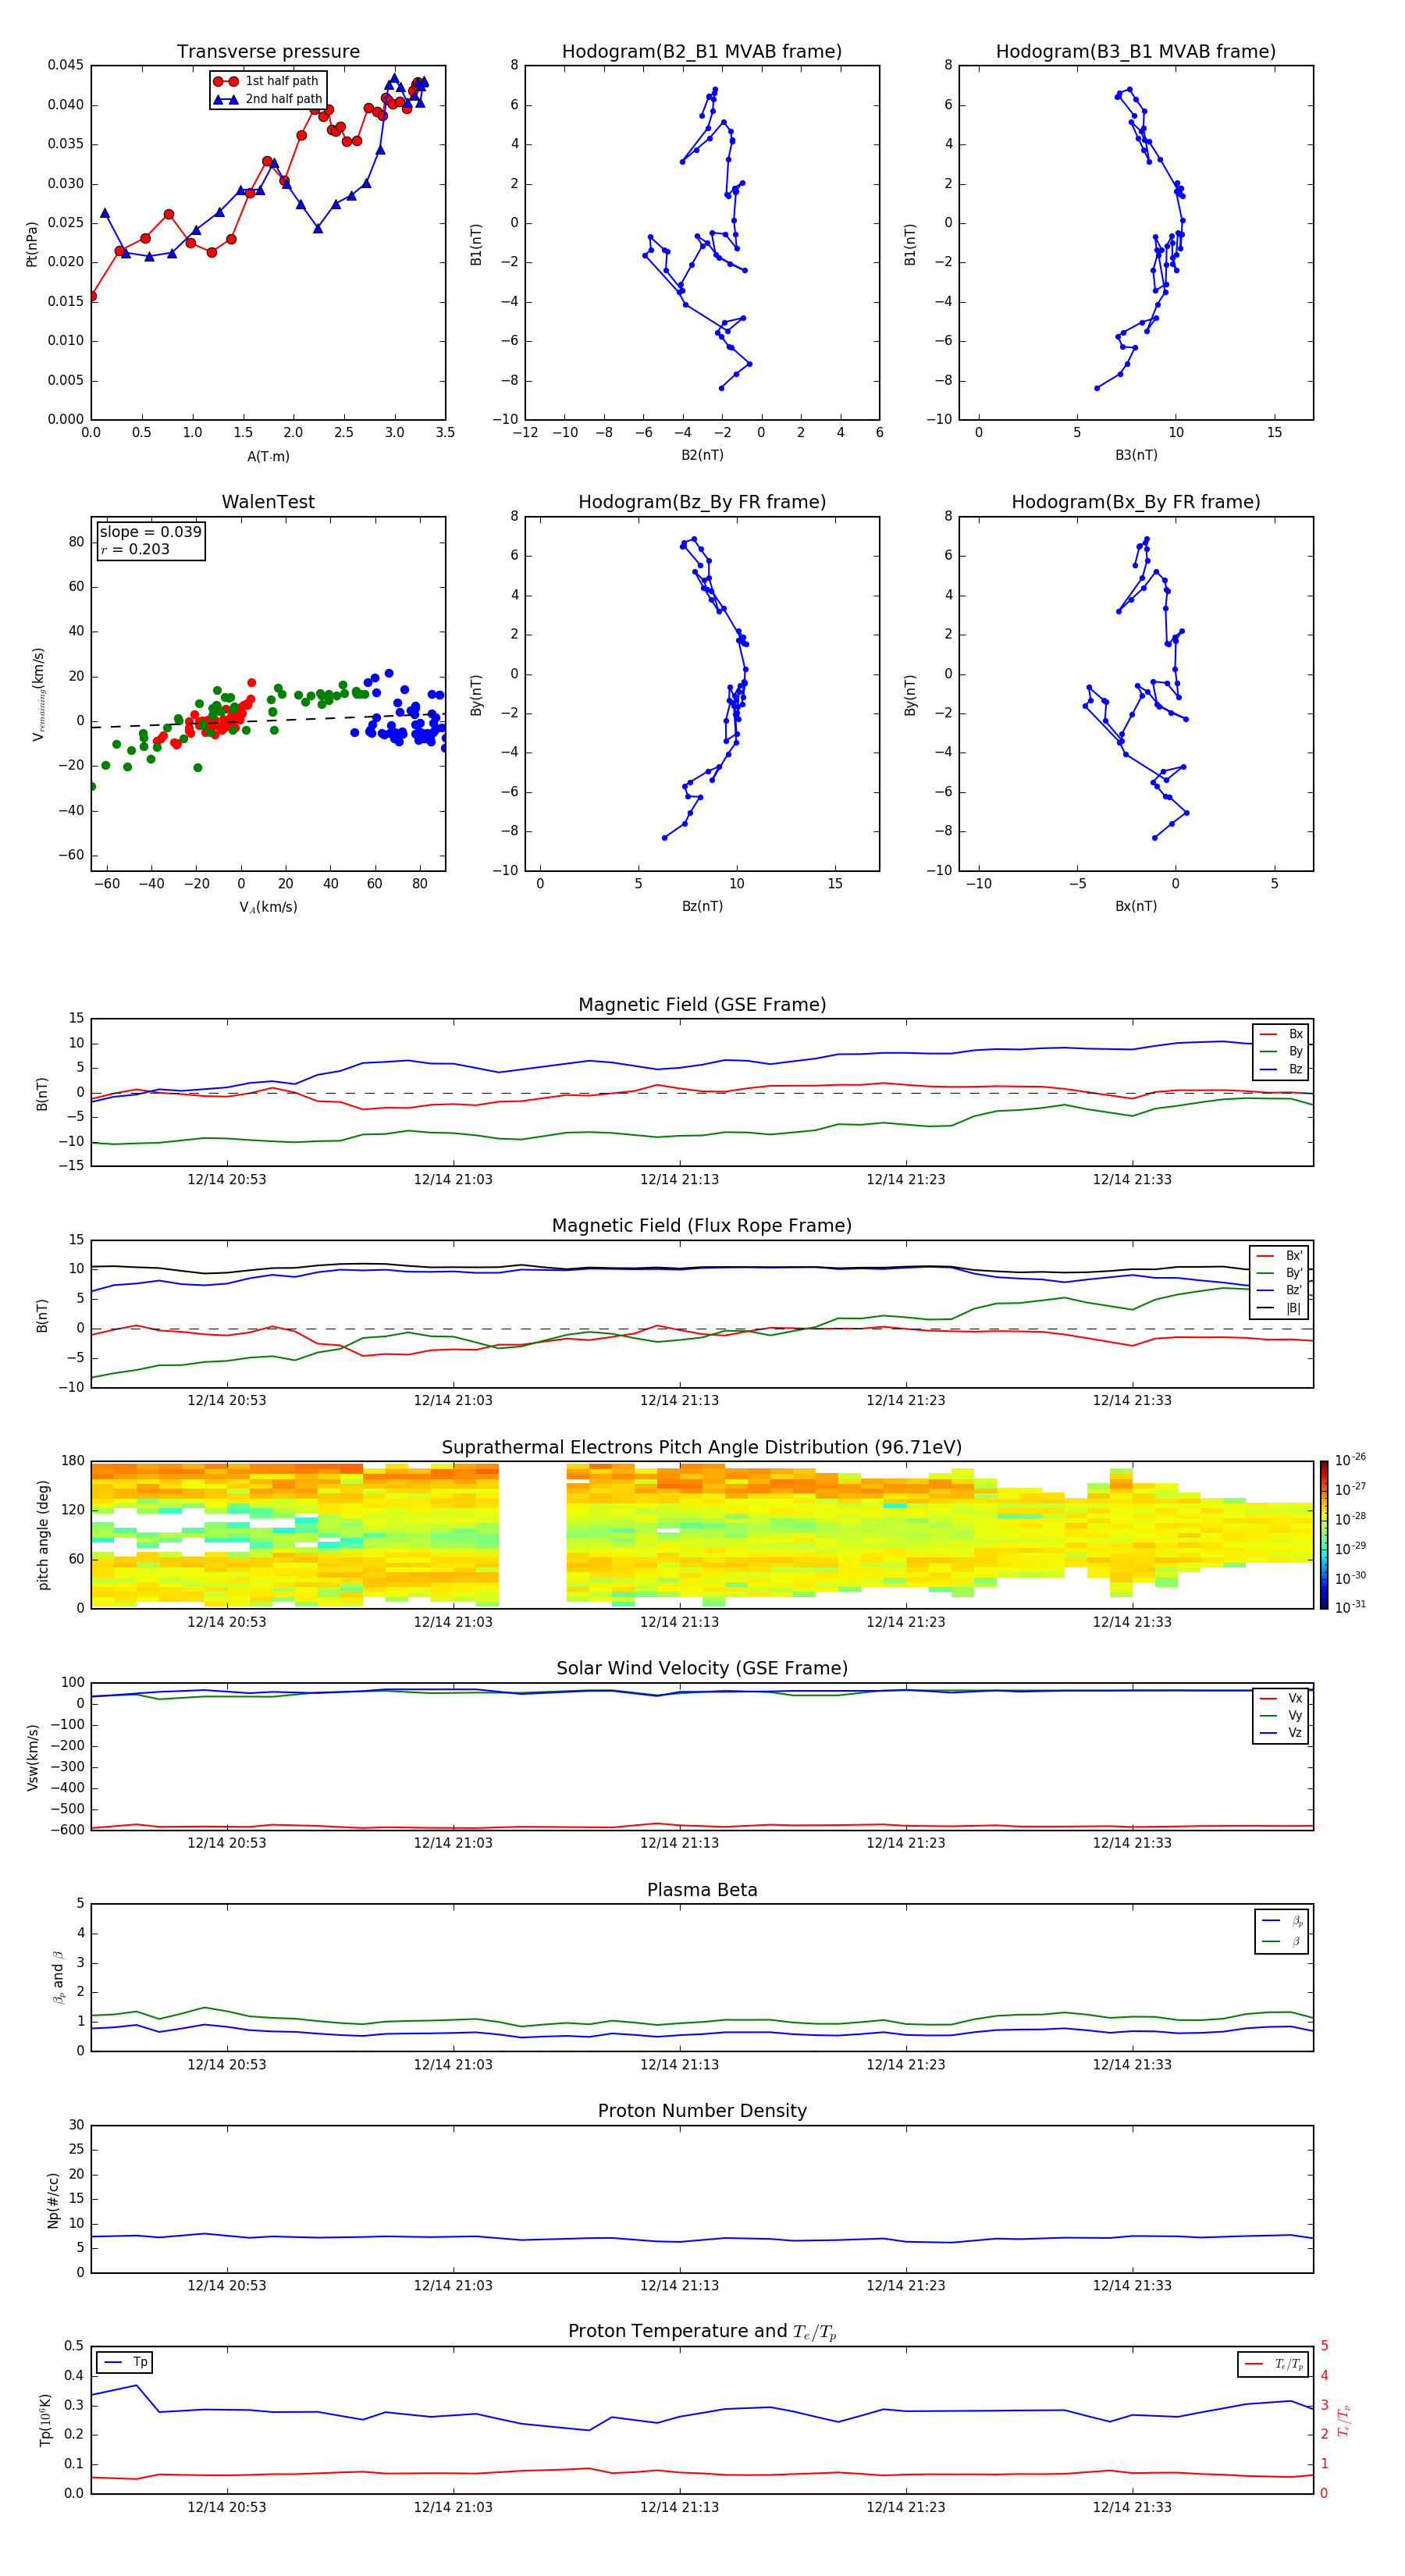Viewport: 1405px width, 2576px height.
Task: Click the "Tp(10^6K)" y-axis label
Action: tap(45, 2420)
